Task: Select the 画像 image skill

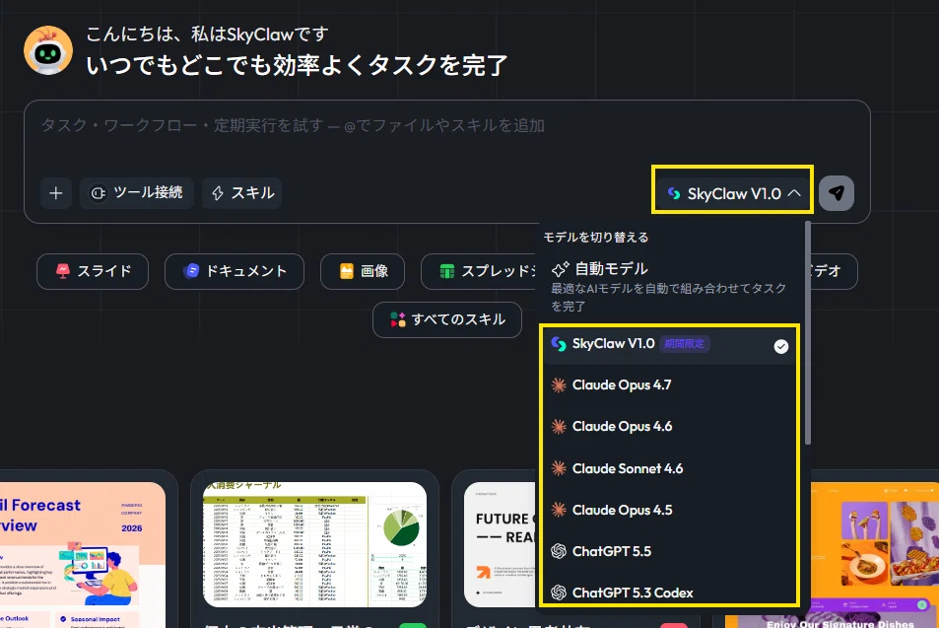Action: coord(363,271)
